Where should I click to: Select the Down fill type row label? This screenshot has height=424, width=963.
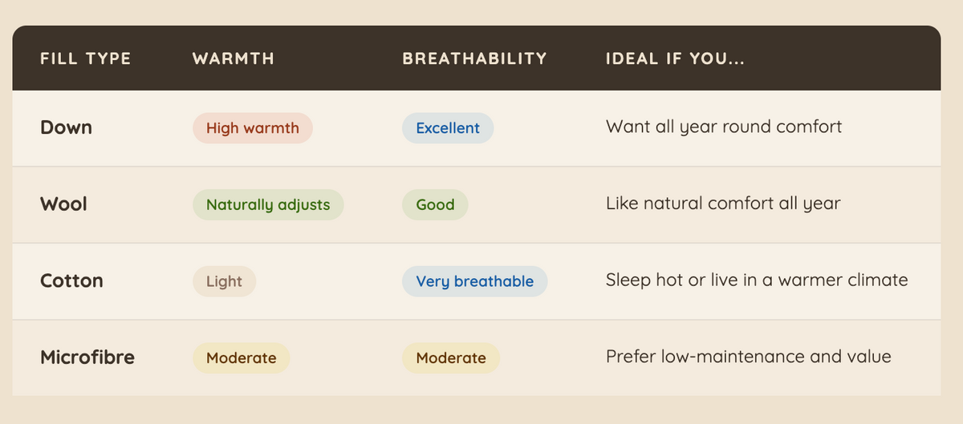point(66,127)
